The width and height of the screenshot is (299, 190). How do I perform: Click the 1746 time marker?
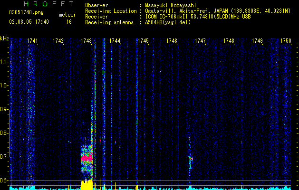click(x=172, y=41)
